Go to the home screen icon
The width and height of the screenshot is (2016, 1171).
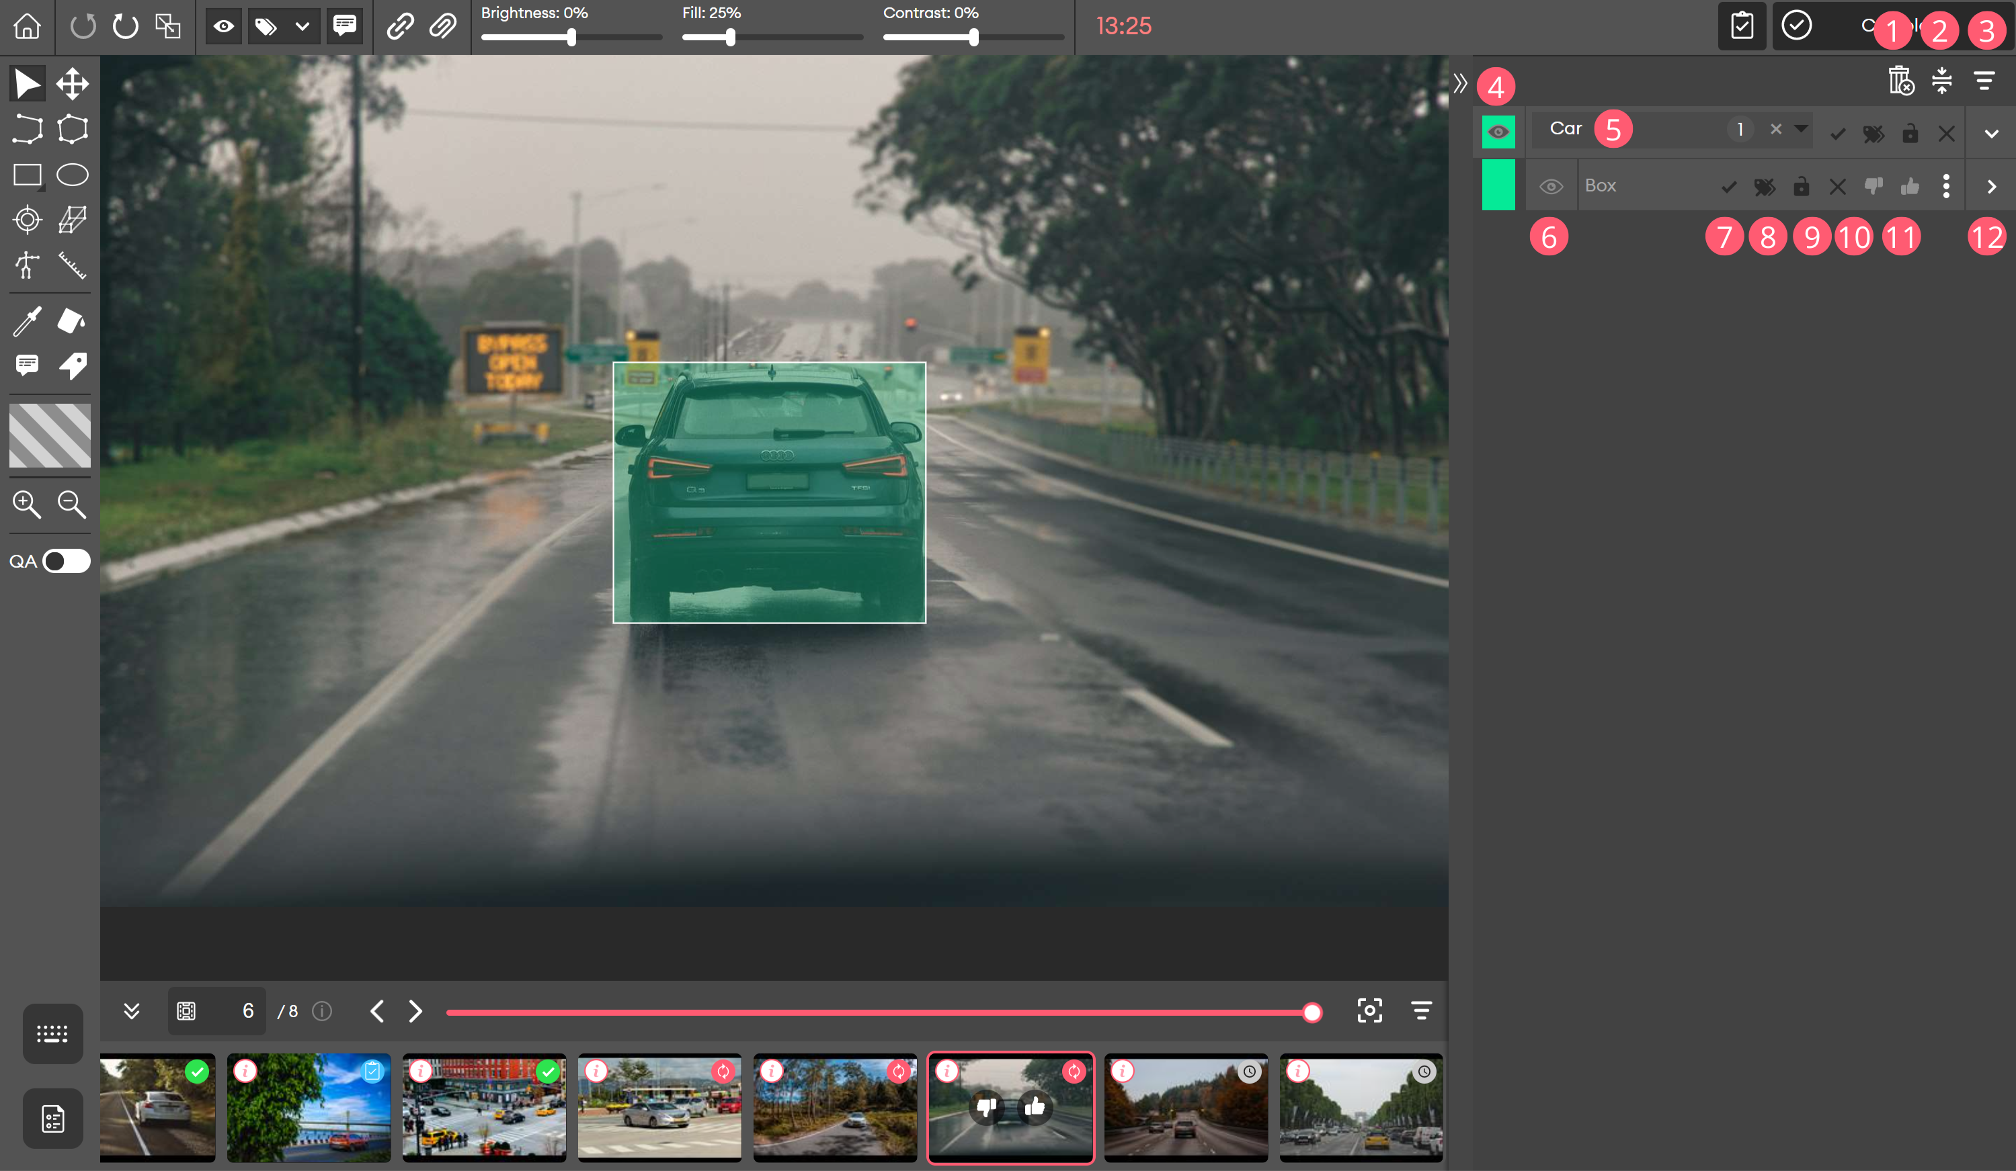[x=27, y=26]
